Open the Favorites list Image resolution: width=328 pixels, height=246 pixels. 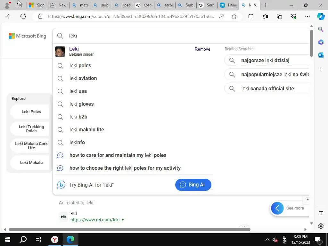pyautogui.click(x=265, y=16)
